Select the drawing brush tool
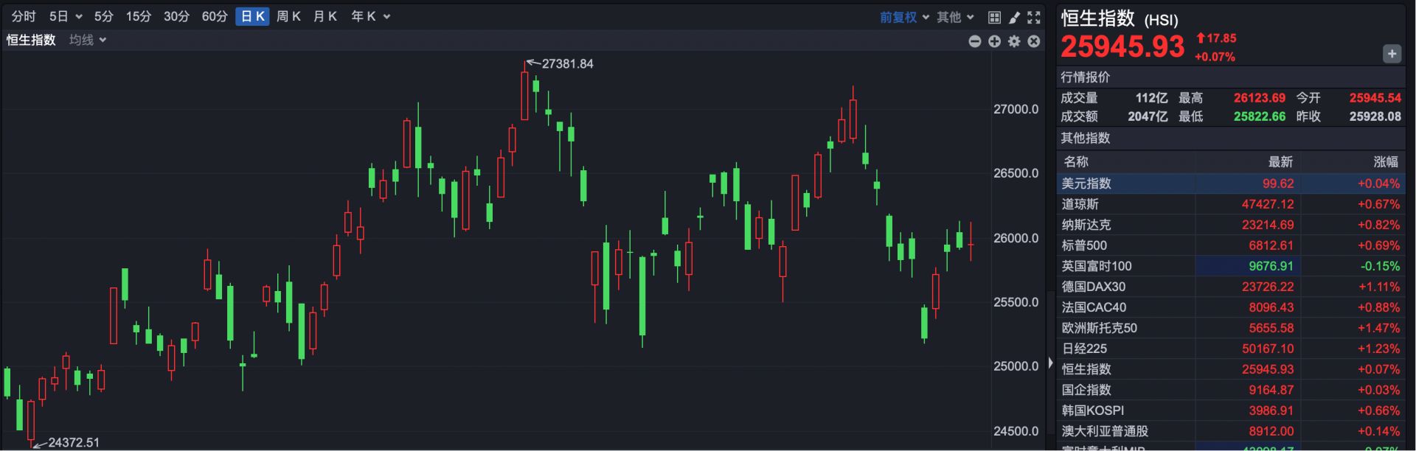1416x451 pixels. click(1014, 17)
